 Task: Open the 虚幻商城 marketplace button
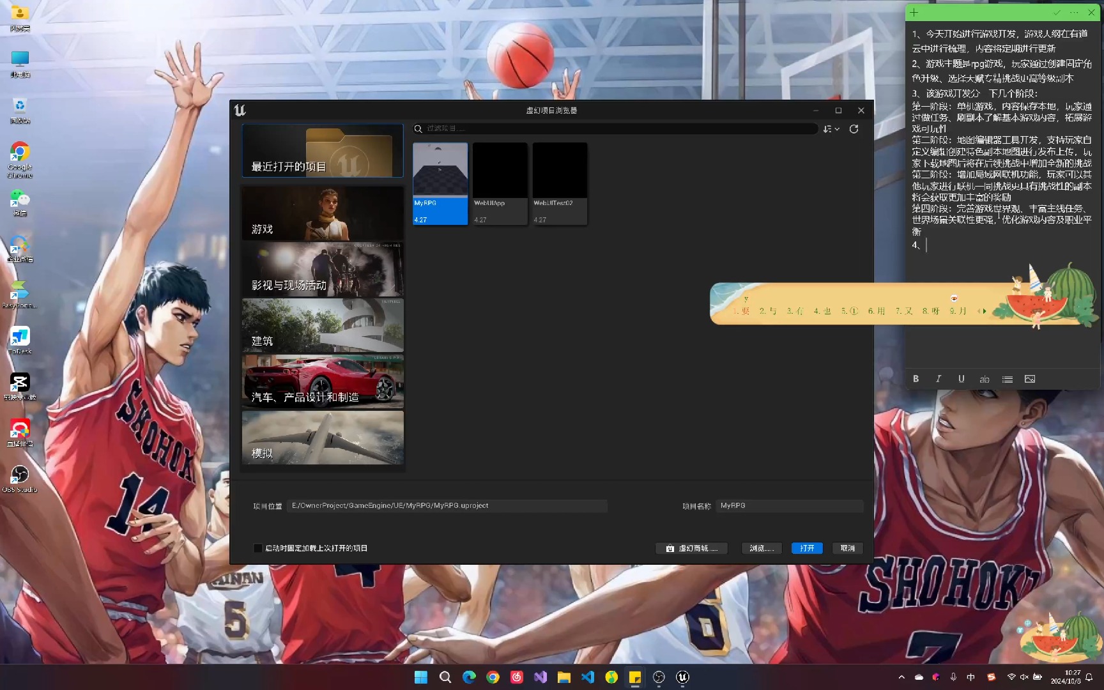click(691, 548)
